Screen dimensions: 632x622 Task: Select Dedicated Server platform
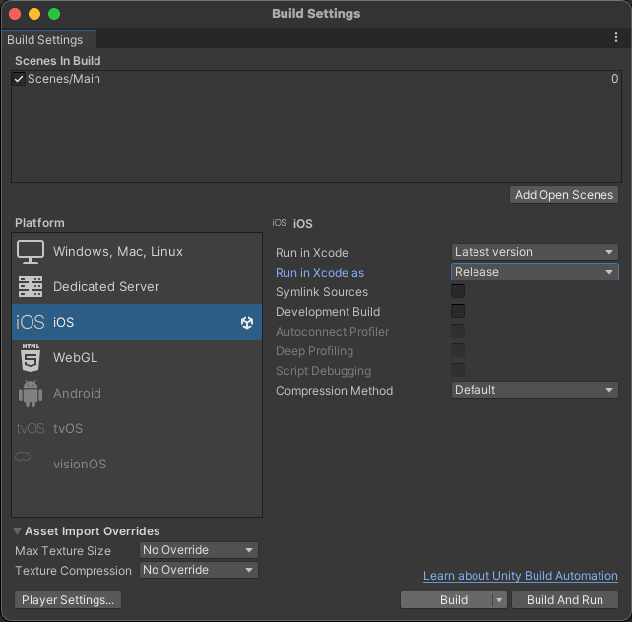point(137,286)
